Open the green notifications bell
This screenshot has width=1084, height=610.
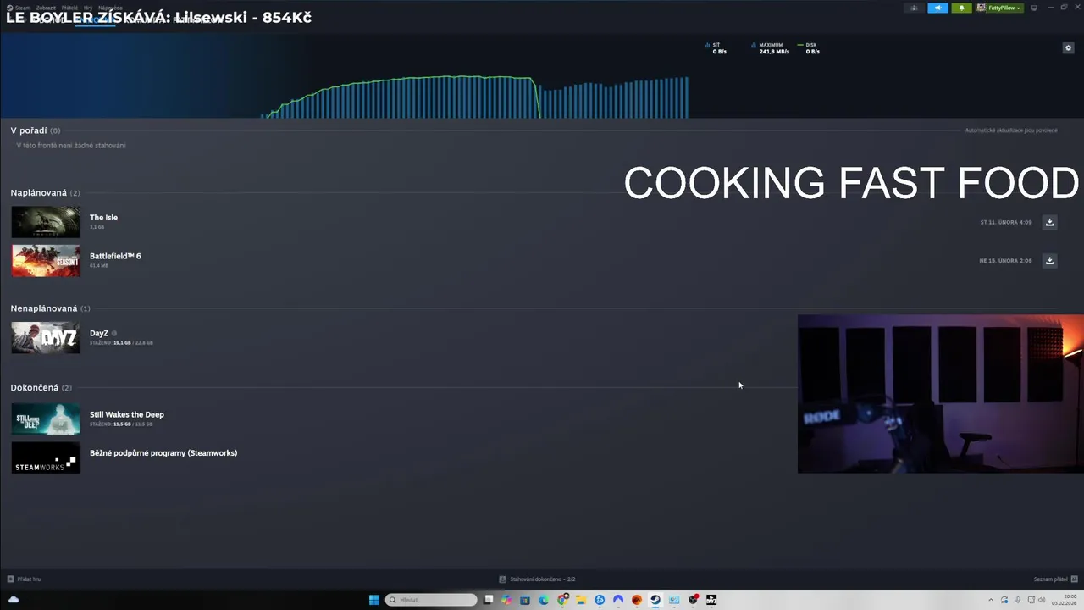coord(961,8)
